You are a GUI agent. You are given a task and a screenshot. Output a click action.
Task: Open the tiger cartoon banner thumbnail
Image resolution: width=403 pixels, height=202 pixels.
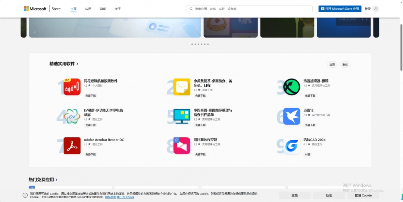coord(231,28)
